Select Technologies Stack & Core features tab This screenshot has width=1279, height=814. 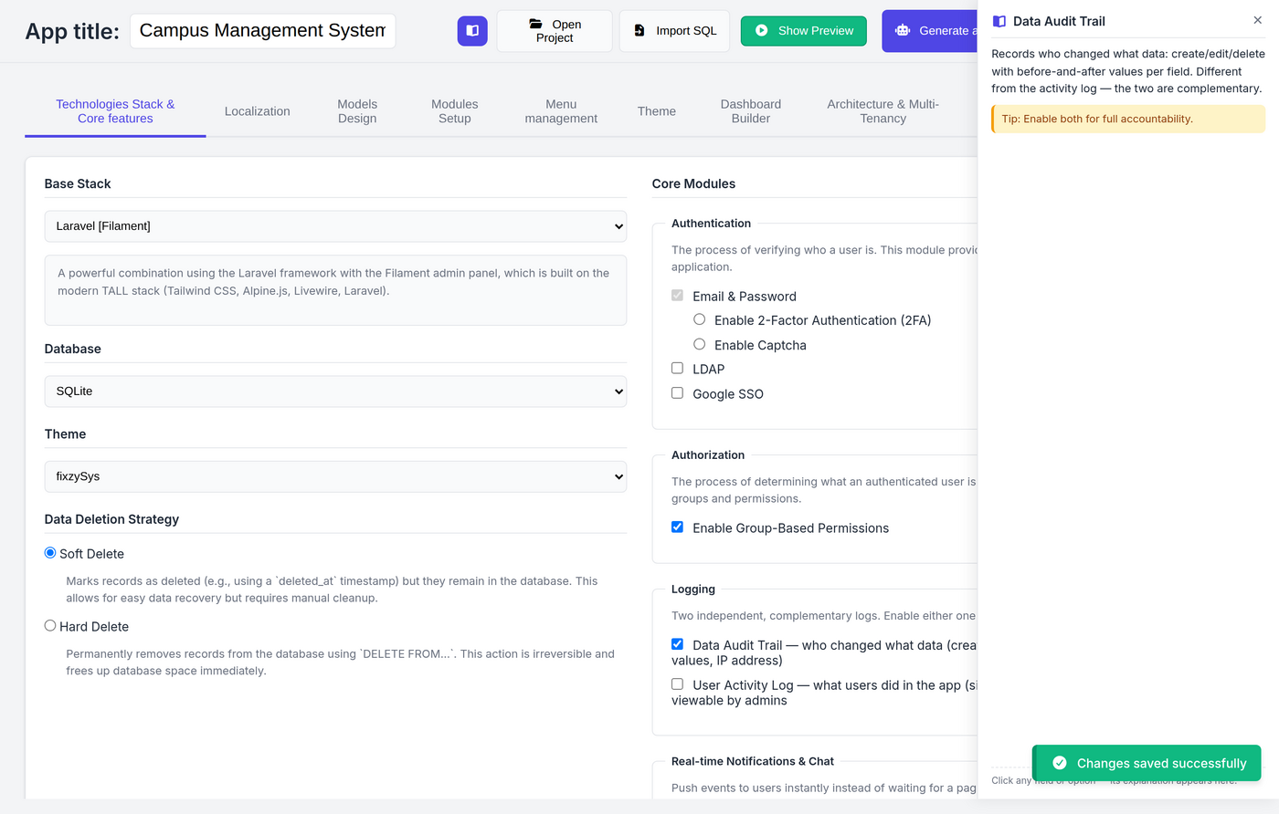pyautogui.click(x=115, y=111)
